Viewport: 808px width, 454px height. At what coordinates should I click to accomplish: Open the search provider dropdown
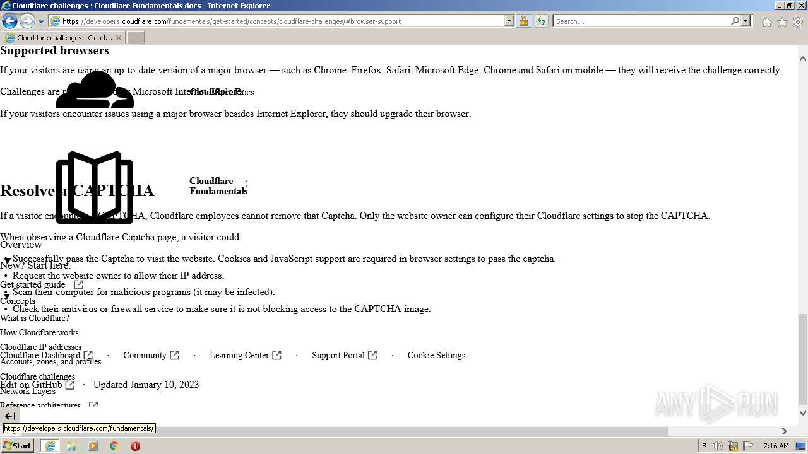pos(746,21)
